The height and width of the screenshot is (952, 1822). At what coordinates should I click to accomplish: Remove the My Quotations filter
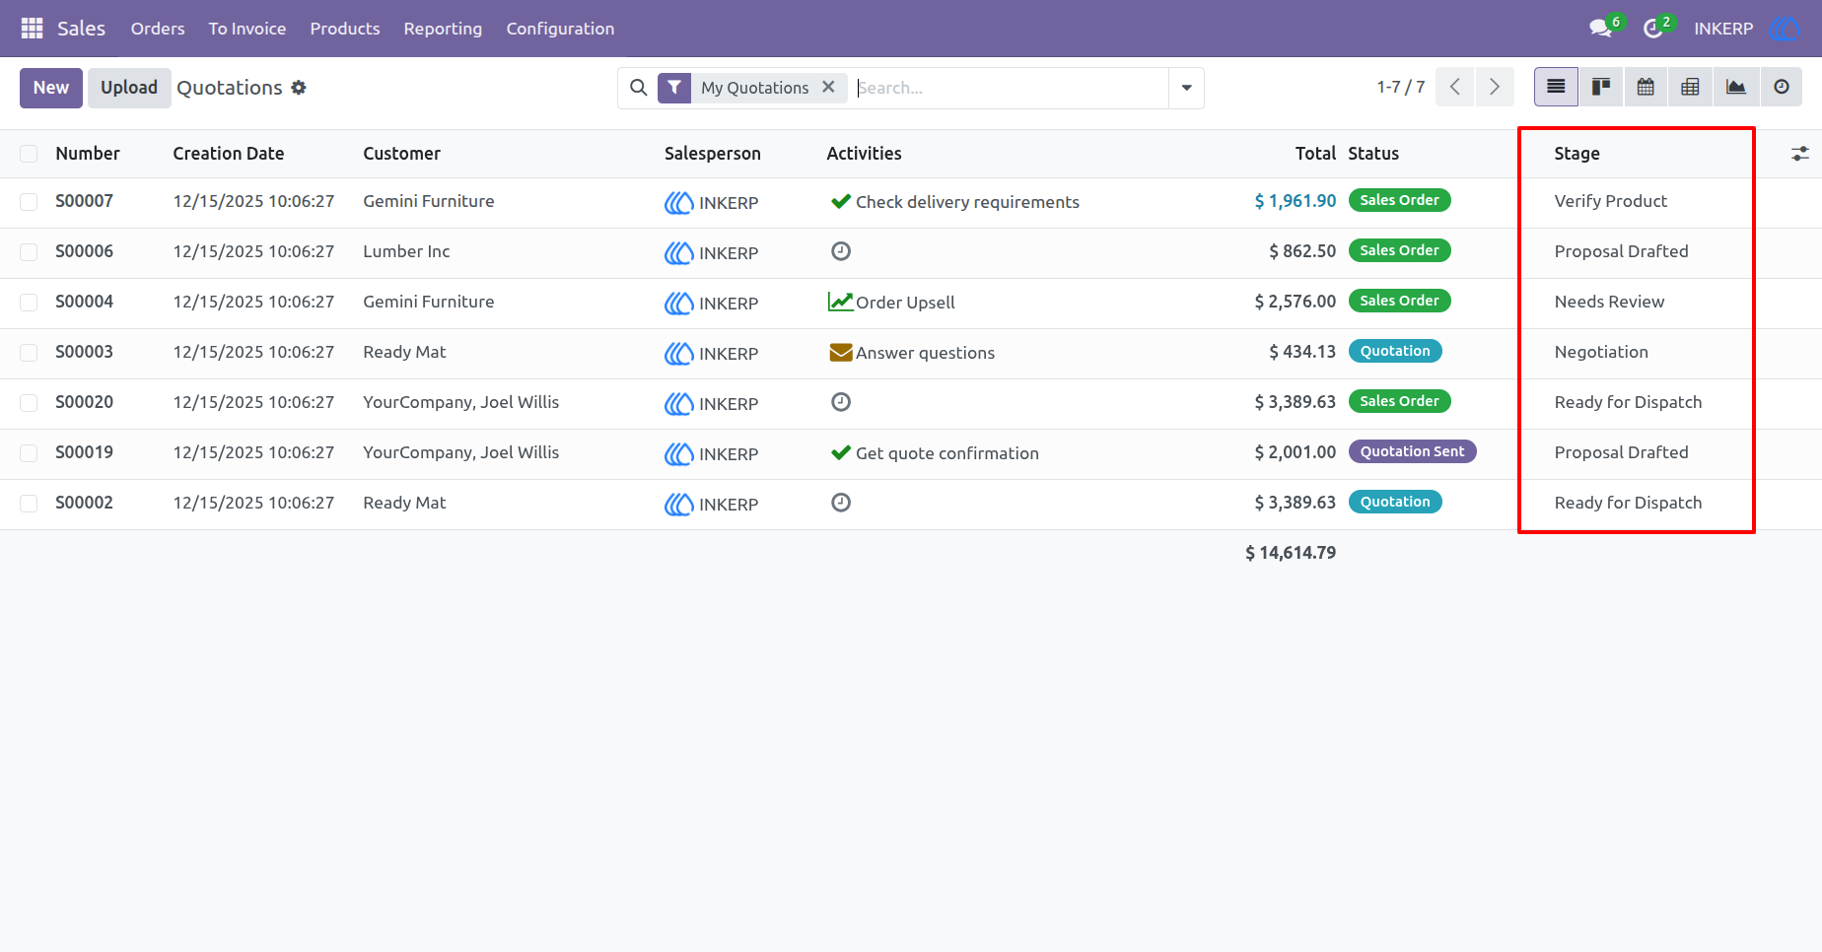click(828, 87)
